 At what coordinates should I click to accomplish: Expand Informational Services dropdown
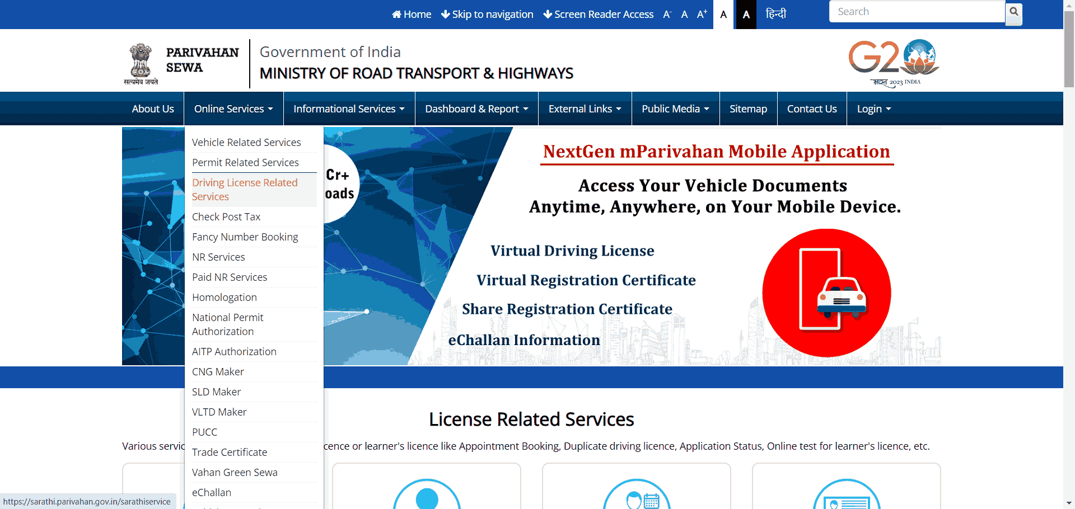(349, 109)
